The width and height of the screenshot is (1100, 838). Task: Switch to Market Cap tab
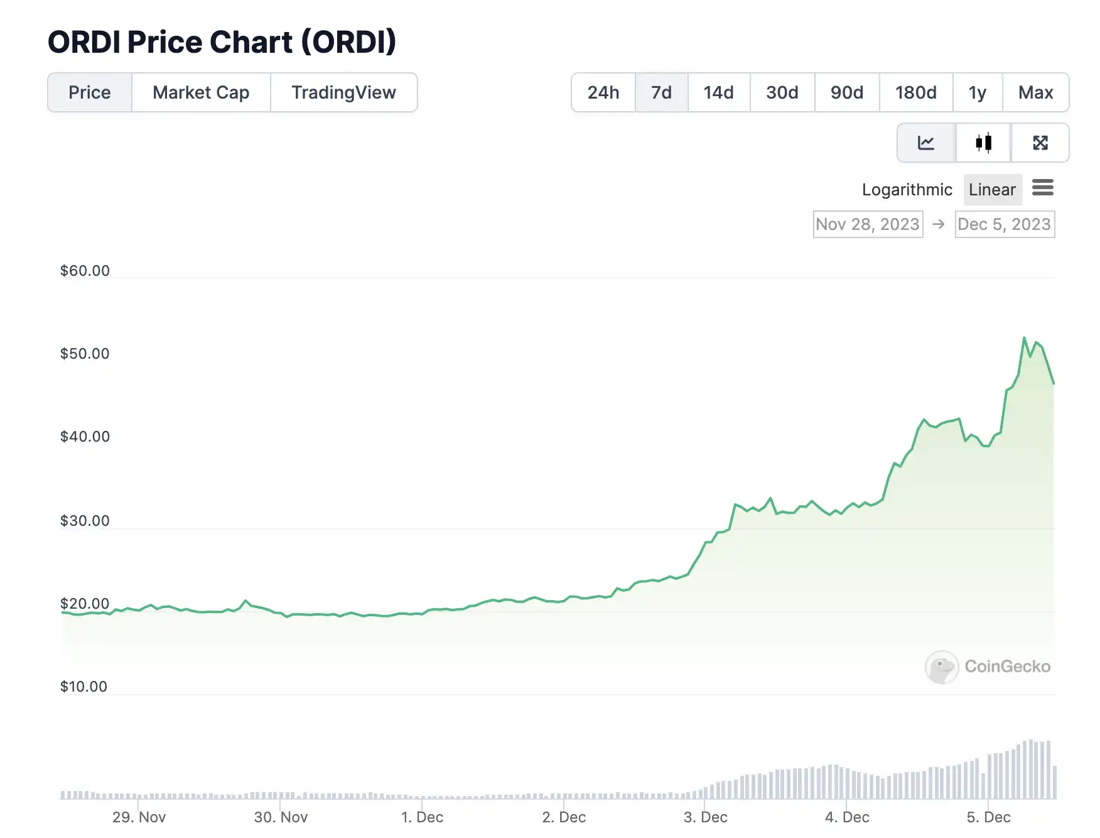pos(201,92)
